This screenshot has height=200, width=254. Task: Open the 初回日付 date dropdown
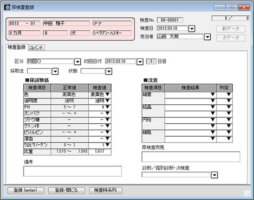tap(140, 62)
